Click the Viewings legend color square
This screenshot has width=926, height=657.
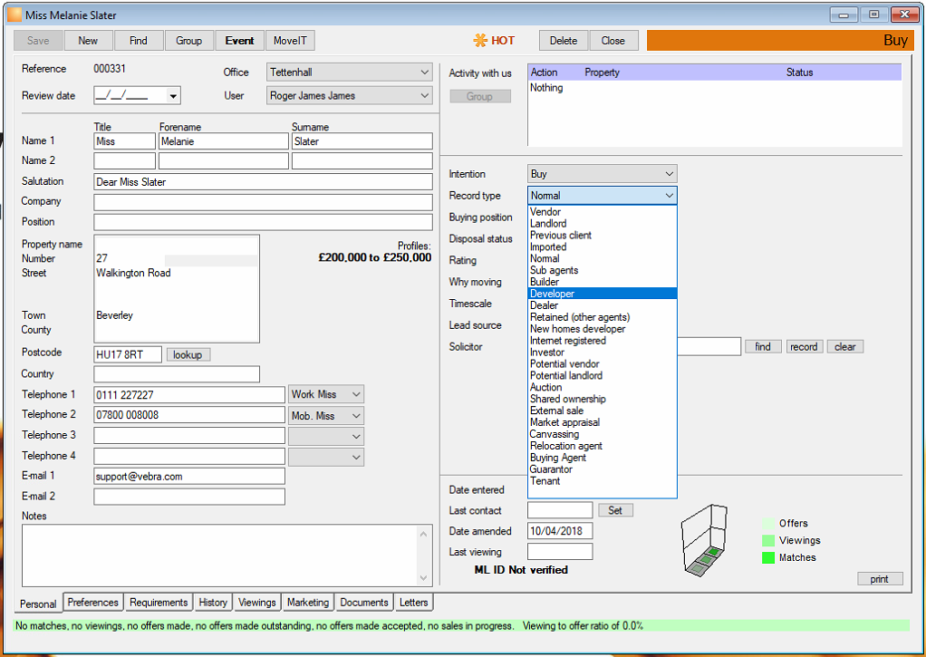[767, 540]
